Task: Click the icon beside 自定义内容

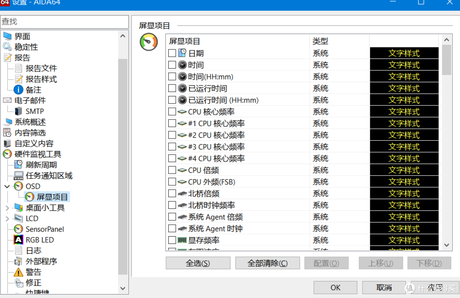Action: [x=7, y=143]
